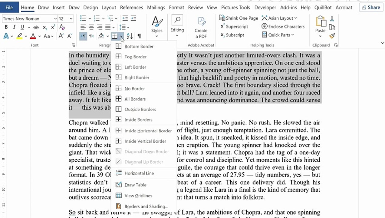Center the paragraph text
The image size is (385, 218).
tap(91, 27)
